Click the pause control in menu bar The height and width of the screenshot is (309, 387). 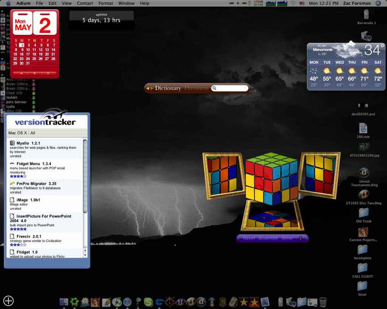[238, 3]
